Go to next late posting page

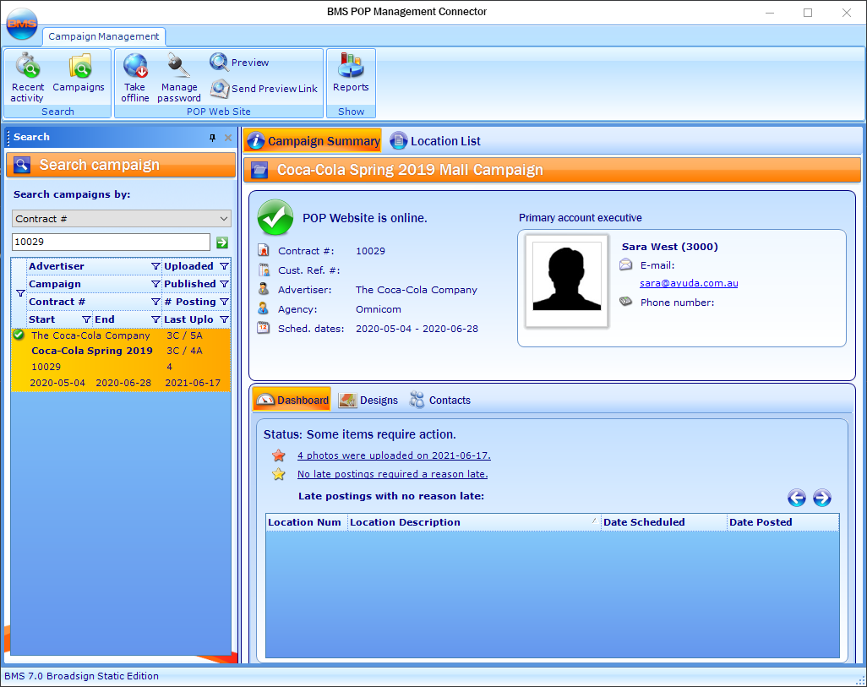click(x=821, y=498)
